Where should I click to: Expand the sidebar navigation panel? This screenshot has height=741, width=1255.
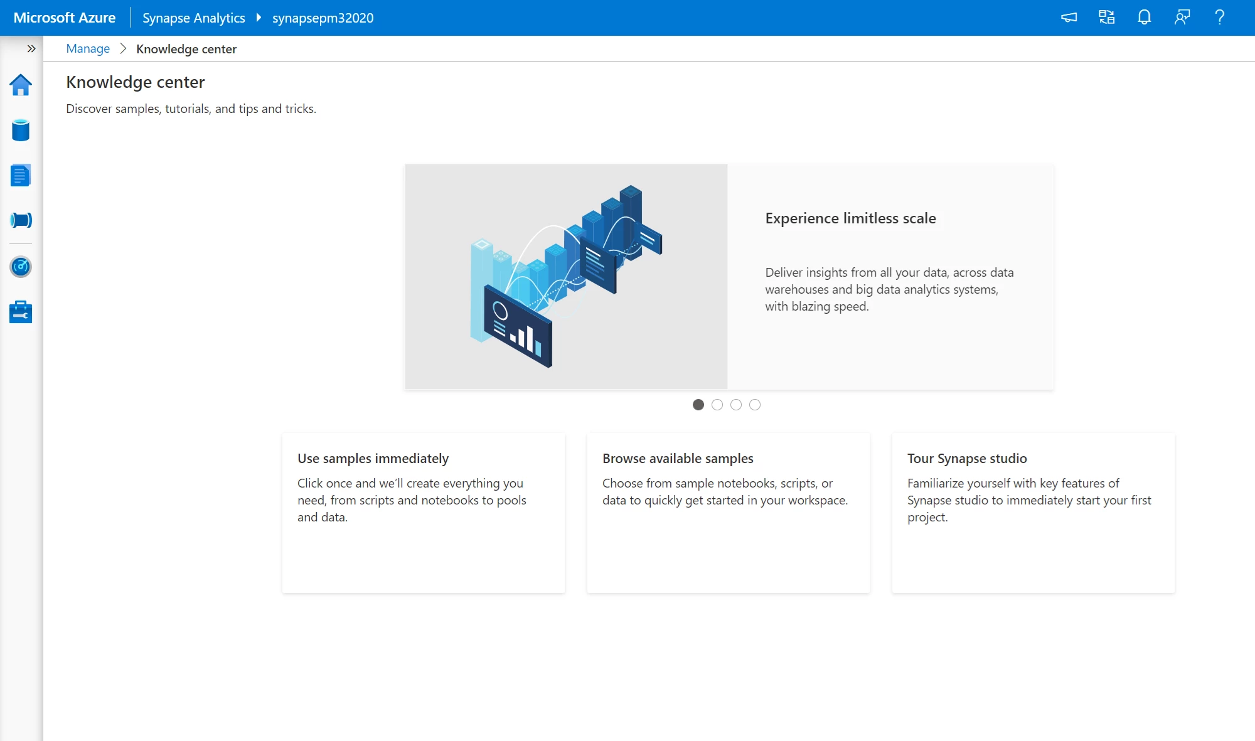[x=32, y=48]
